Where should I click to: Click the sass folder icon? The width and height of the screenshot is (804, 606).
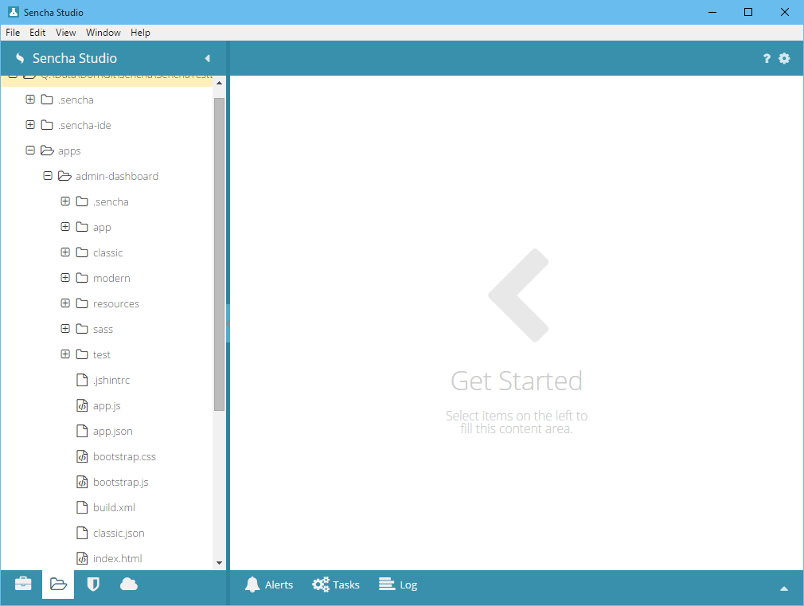(x=82, y=328)
